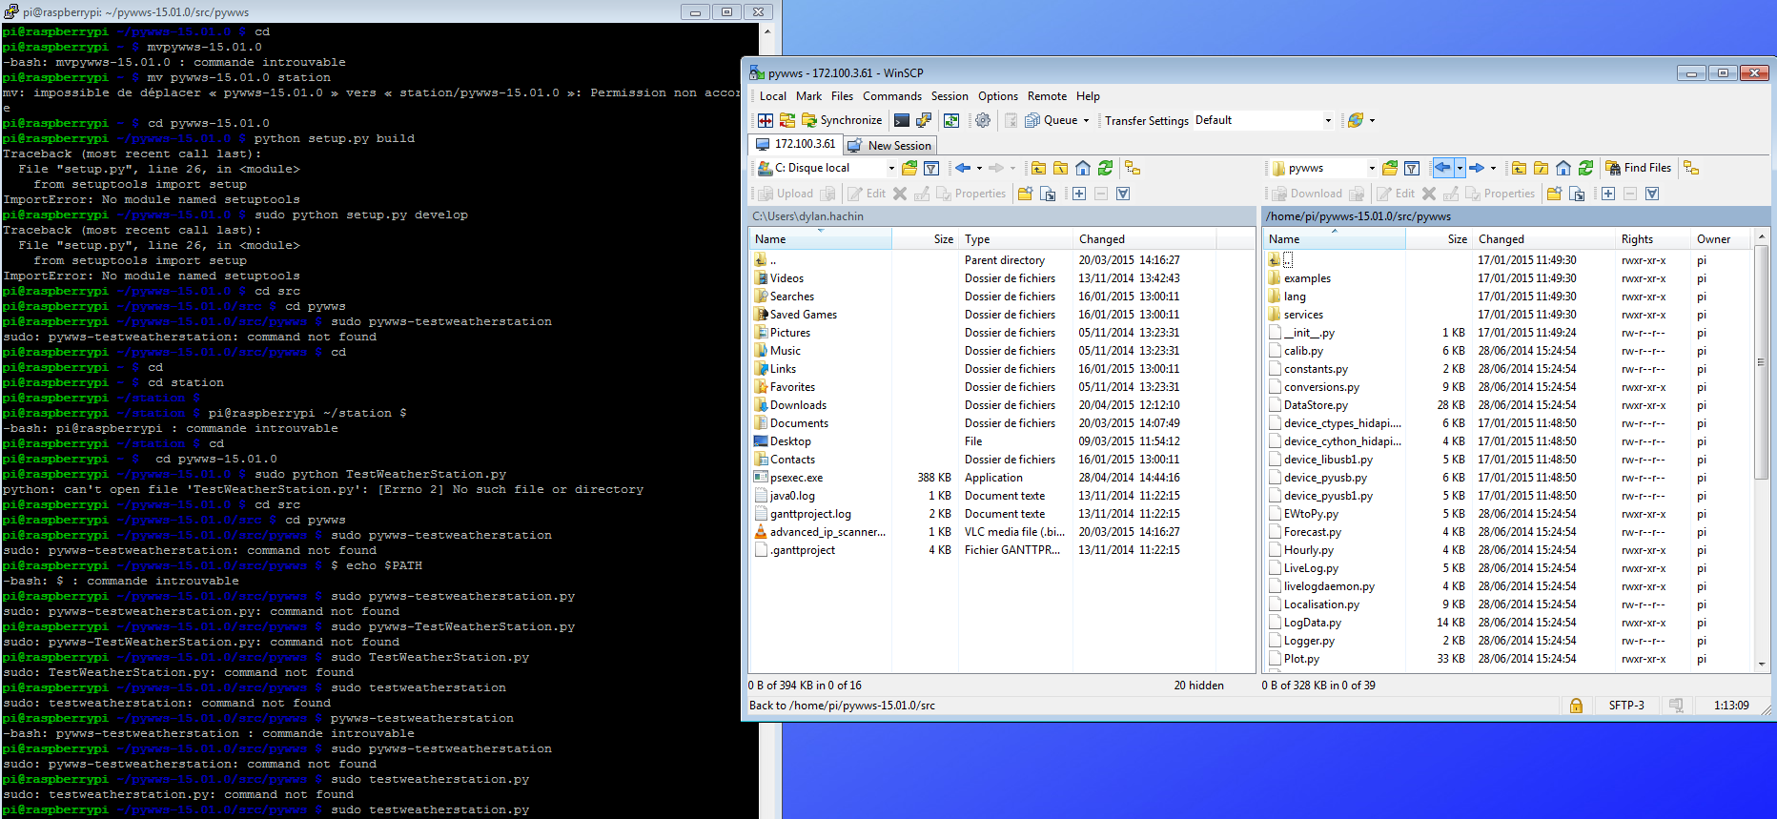Click the remote panel Open Directory icon

[1390, 168]
